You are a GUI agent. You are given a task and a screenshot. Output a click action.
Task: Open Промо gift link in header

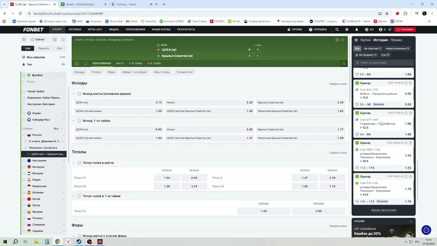(295, 29)
